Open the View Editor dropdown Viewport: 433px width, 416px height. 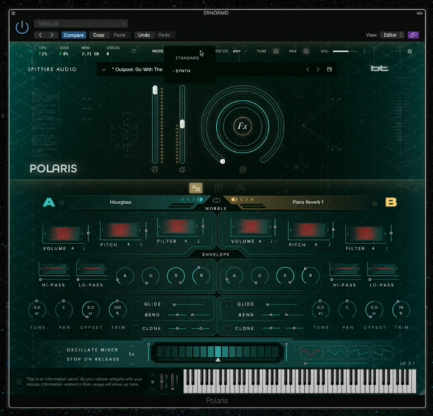392,35
